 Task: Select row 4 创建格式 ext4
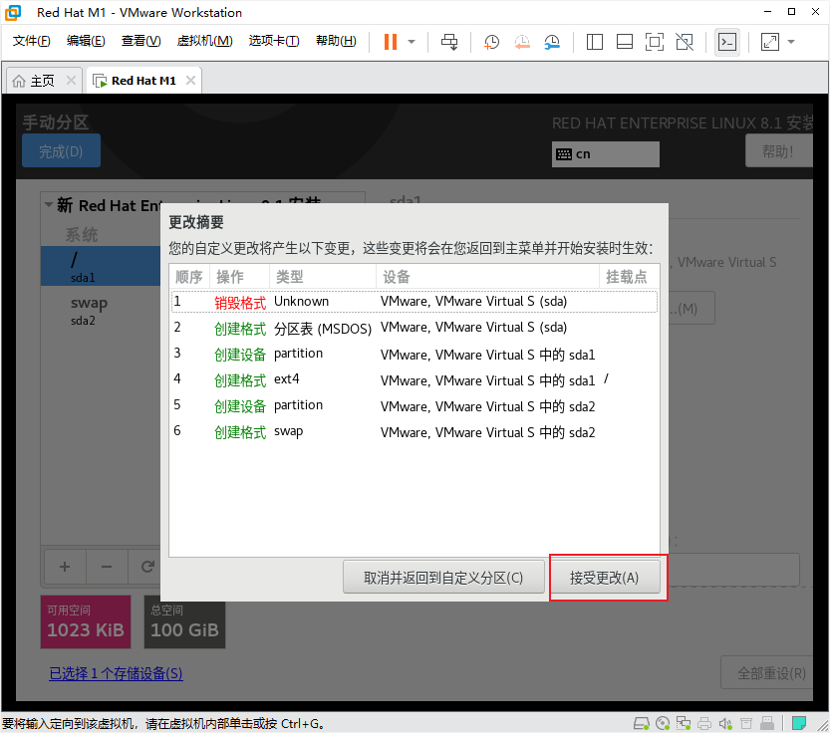point(415,379)
